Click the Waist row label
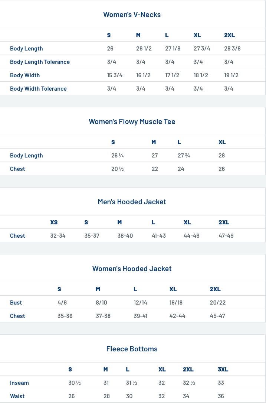The height and width of the screenshot is (403, 266). point(17,396)
